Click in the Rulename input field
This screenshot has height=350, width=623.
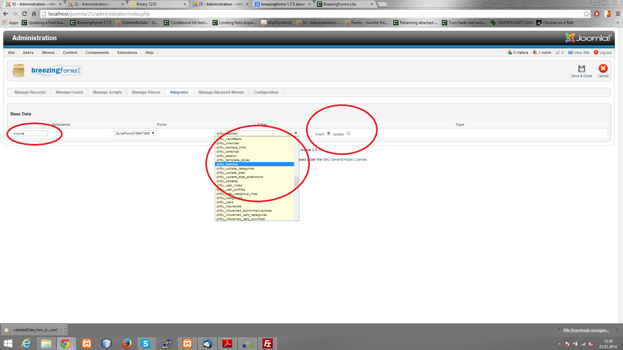30,133
